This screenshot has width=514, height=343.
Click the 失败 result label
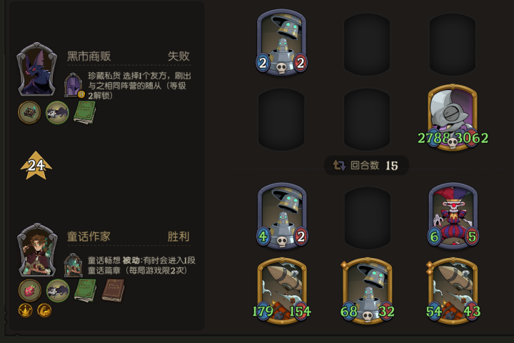[178, 56]
